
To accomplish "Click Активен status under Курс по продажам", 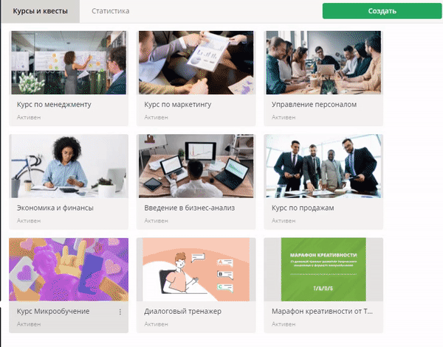I will coord(284,221).
